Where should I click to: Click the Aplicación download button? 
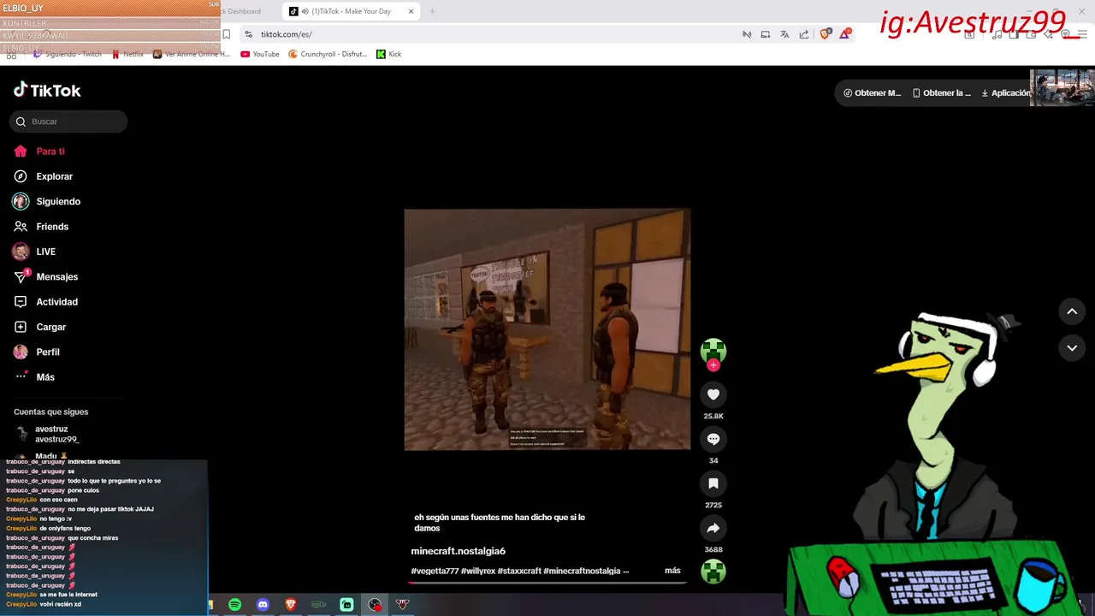click(1005, 93)
